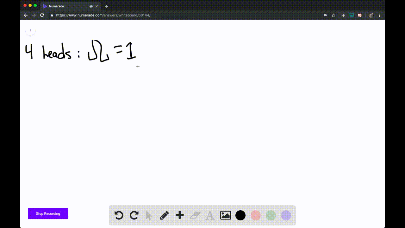The image size is (405, 228).
Task: Click the plus add tool in toolbar
Action: [x=180, y=215]
